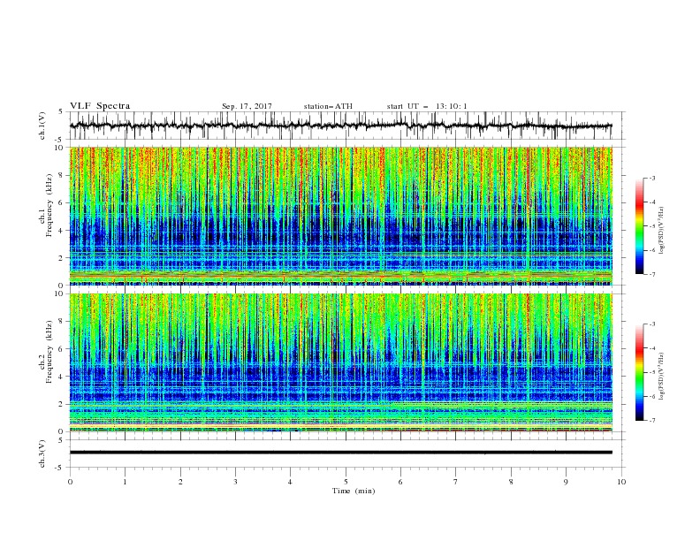The width and height of the screenshot is (700, 541).
Task: Click the time axis tick label 0
Action: click(x=70, y=482)
